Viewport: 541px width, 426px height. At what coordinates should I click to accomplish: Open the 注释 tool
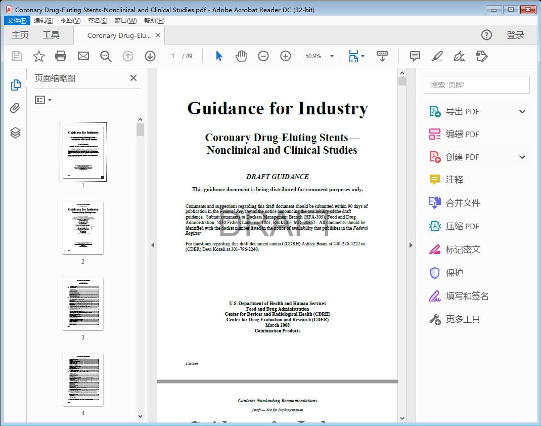pos(446,180)
